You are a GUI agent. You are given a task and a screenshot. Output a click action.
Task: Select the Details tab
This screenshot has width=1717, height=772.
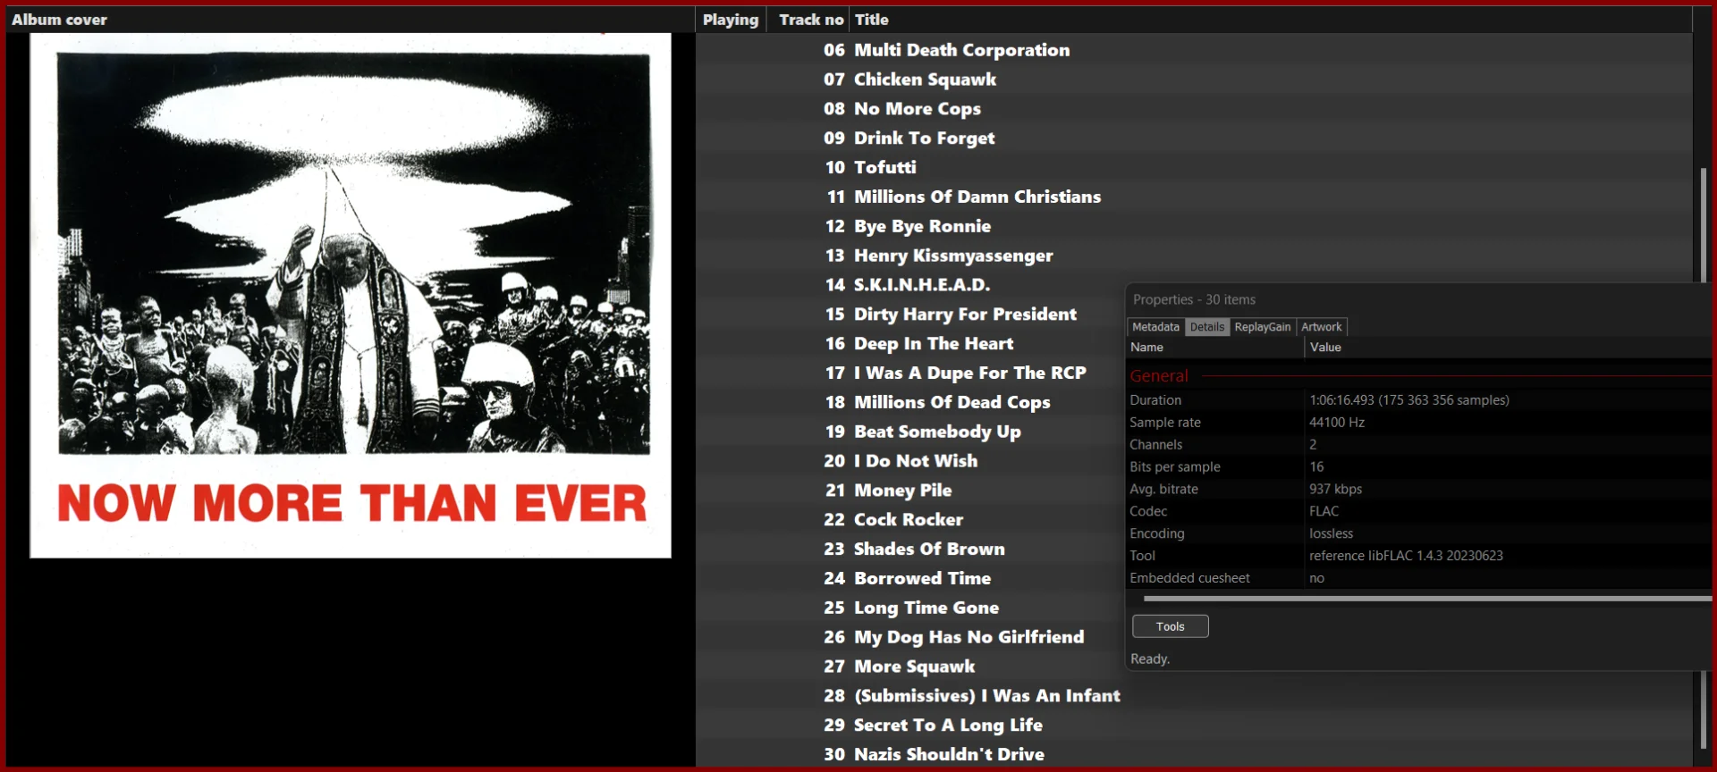(1206, 327)
